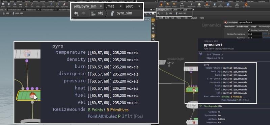270x125 pixels.
Task: Select the Torus shelf tool
Action: point(15,5)
